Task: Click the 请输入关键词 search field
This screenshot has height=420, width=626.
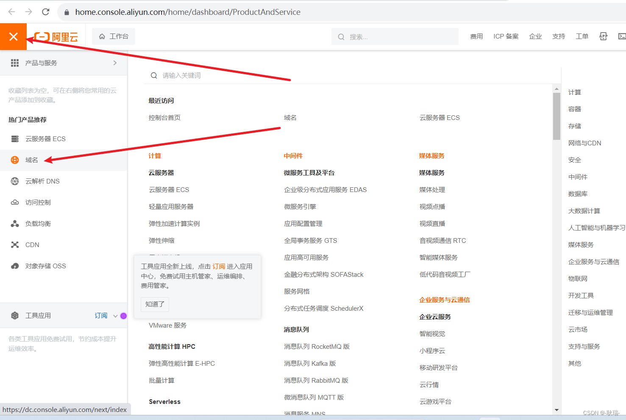Action: tap(186, 75)
